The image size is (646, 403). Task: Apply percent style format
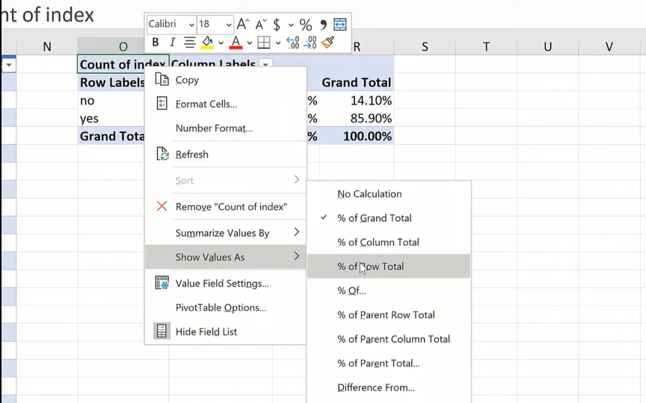click(x=306, y=25)
